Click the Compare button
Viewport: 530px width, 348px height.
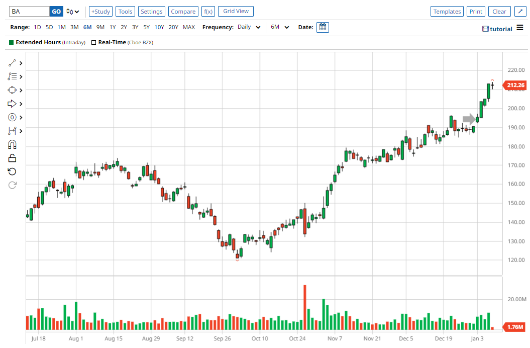coord(183,12)
